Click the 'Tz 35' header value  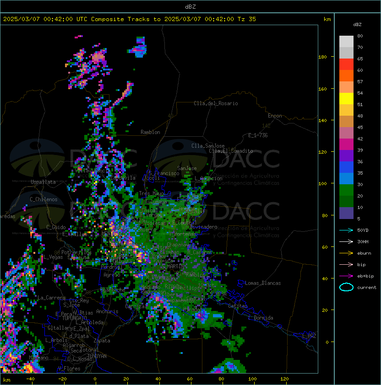247,19
